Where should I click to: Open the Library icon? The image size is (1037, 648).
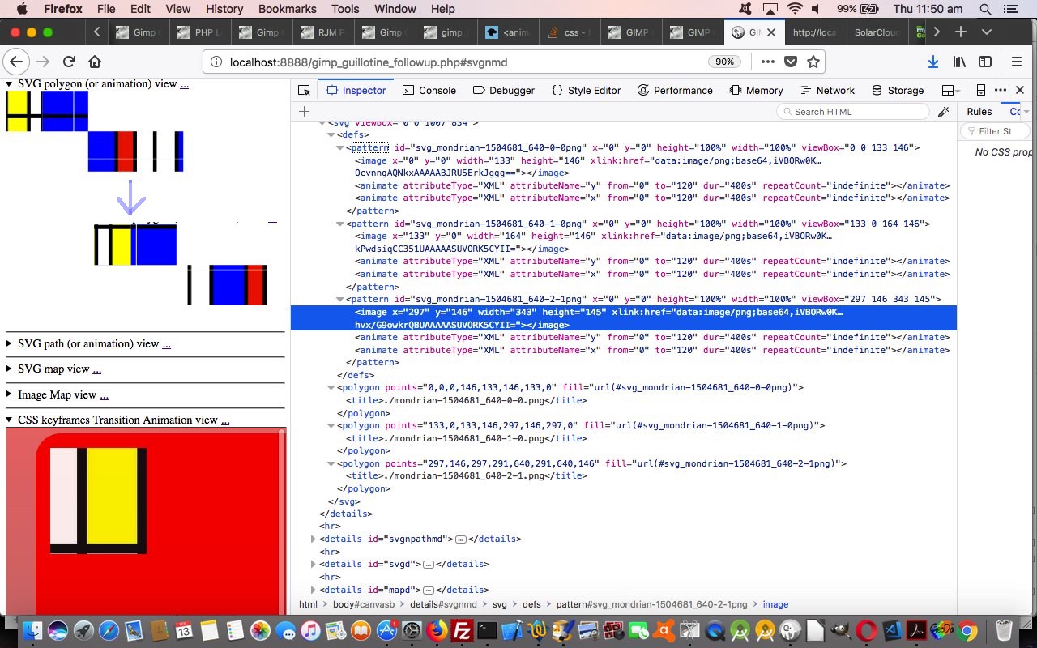(x=959, y=62)
